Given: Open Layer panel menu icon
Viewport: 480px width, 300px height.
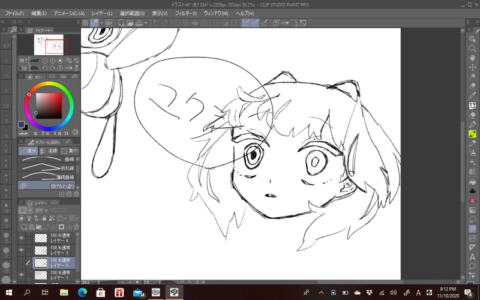Looking at the screenshot, I should click(21, 202).
